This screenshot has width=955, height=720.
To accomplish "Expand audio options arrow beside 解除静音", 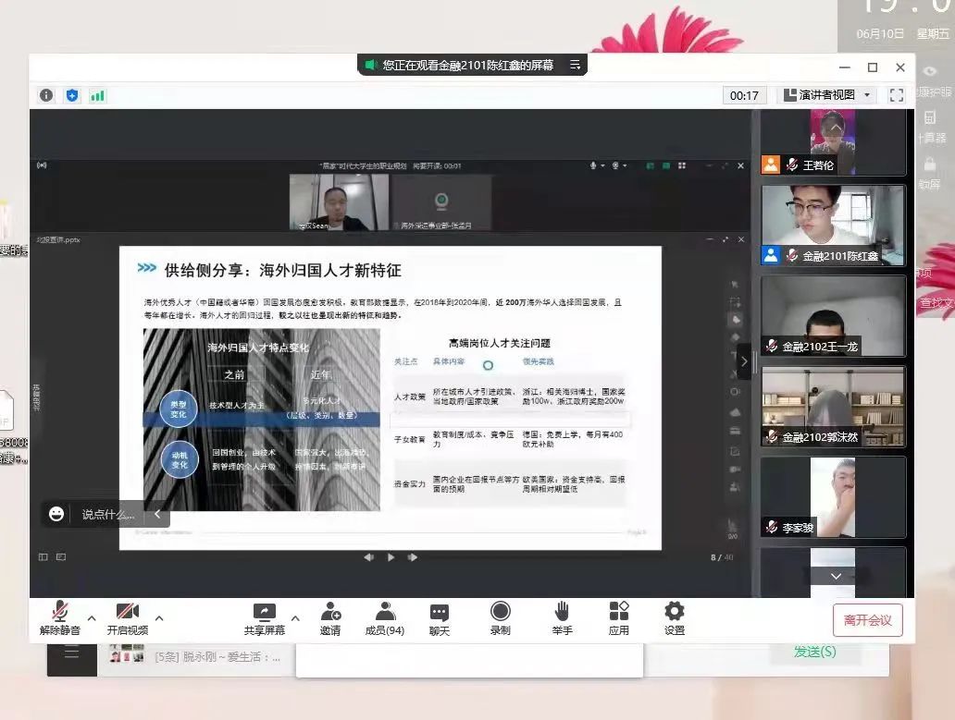I will [x=91, y=618].
